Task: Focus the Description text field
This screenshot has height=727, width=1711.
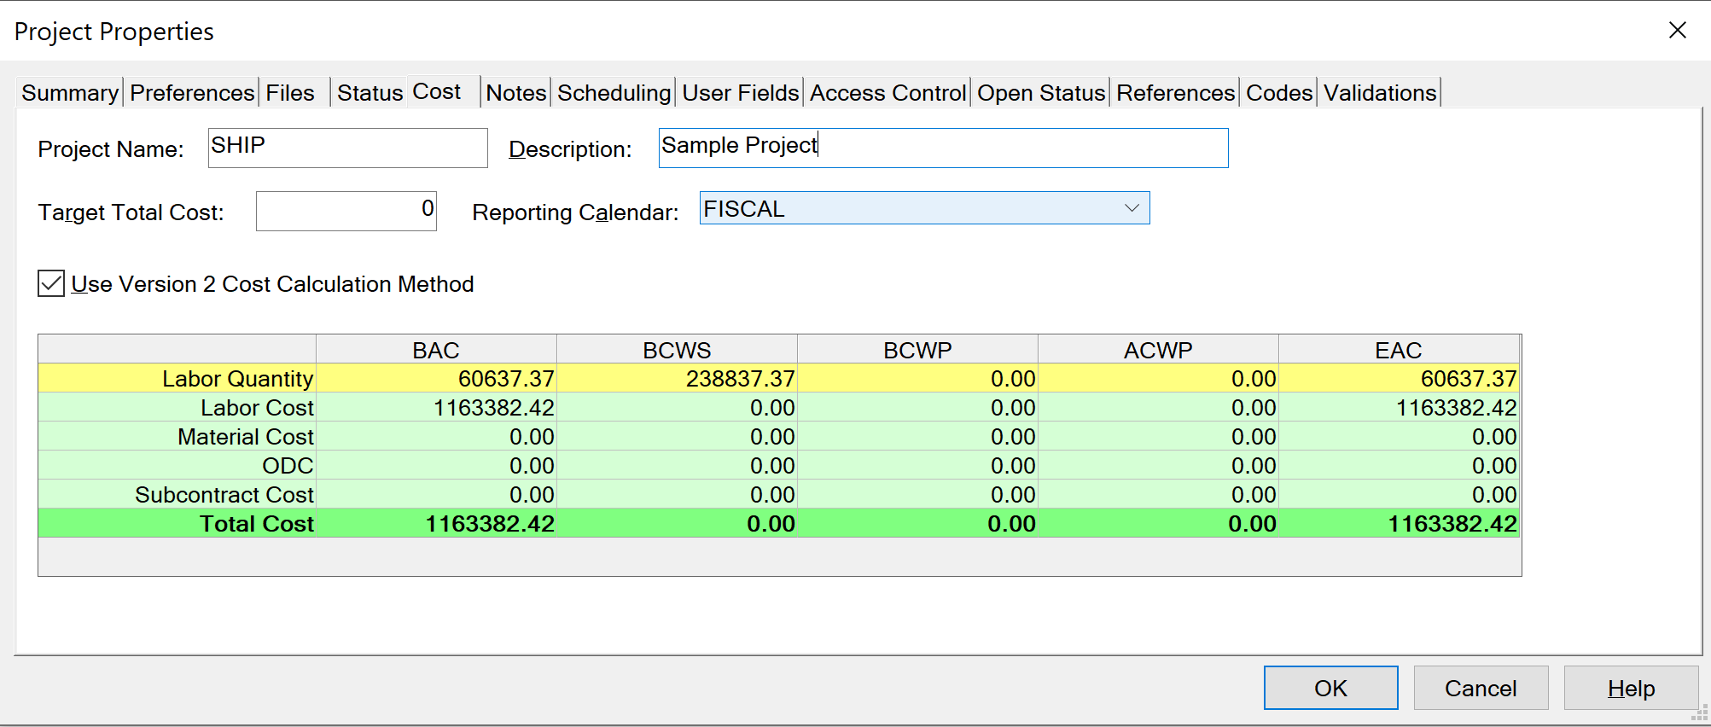Action: (943, 148)
